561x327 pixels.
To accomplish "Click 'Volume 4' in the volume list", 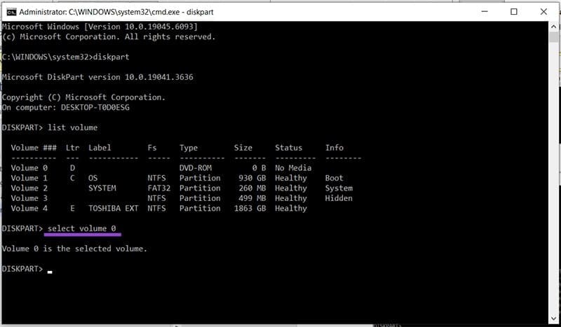I will tap(29, 209).
